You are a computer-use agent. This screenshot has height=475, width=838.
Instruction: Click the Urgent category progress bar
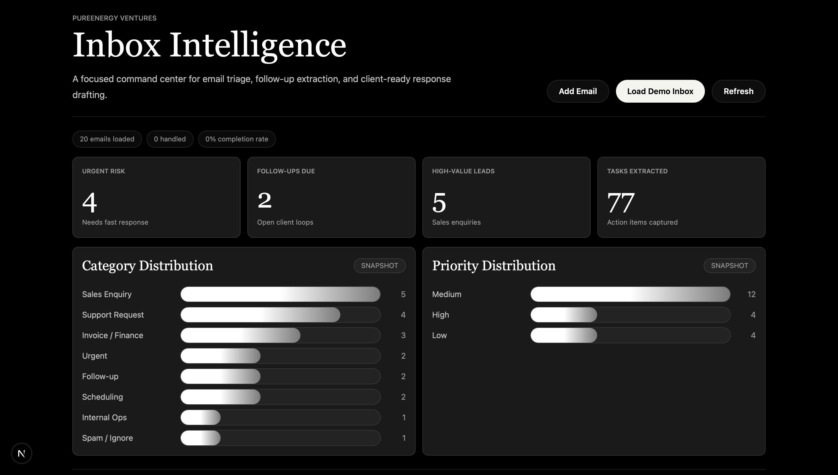pyautogui.click(x=280, y=356)
